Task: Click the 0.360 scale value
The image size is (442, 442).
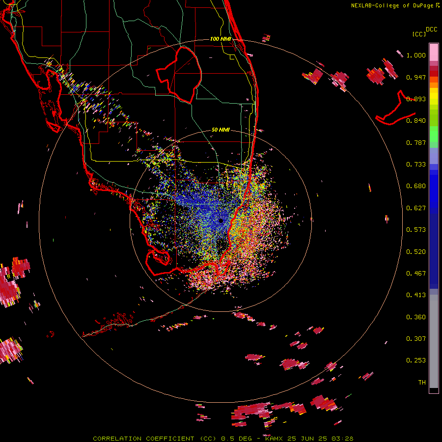Action: (x=416, y=317)
